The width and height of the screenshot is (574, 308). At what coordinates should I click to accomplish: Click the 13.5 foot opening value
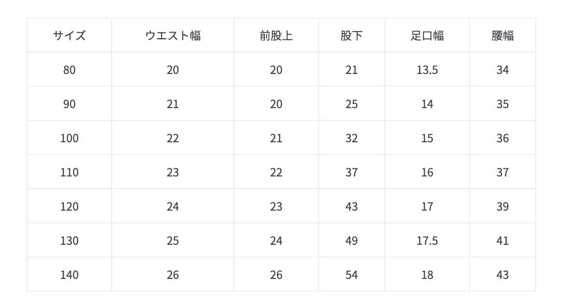(x=427, y=69)
